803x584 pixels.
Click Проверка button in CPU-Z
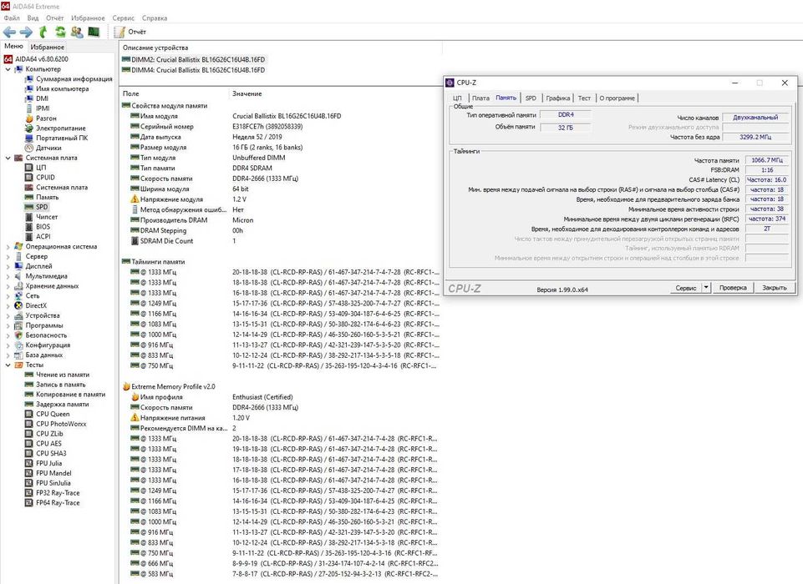pyautogui.click(x=733, y=288)
